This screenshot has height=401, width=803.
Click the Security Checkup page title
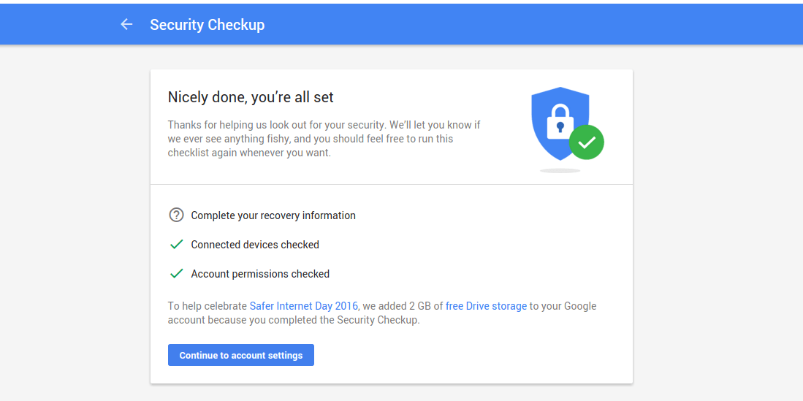point(207,25)
